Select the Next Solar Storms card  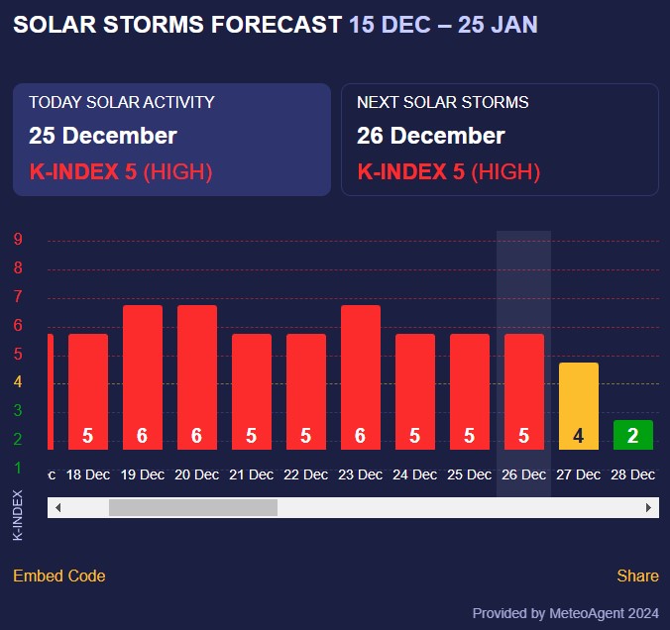point(500,140)
